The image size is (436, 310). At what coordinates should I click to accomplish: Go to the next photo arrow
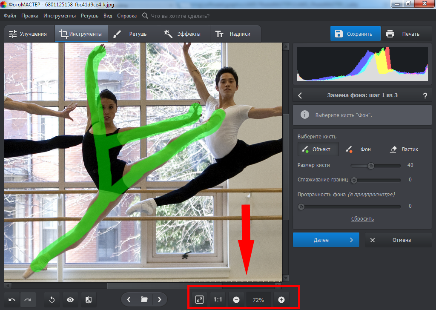160,300
